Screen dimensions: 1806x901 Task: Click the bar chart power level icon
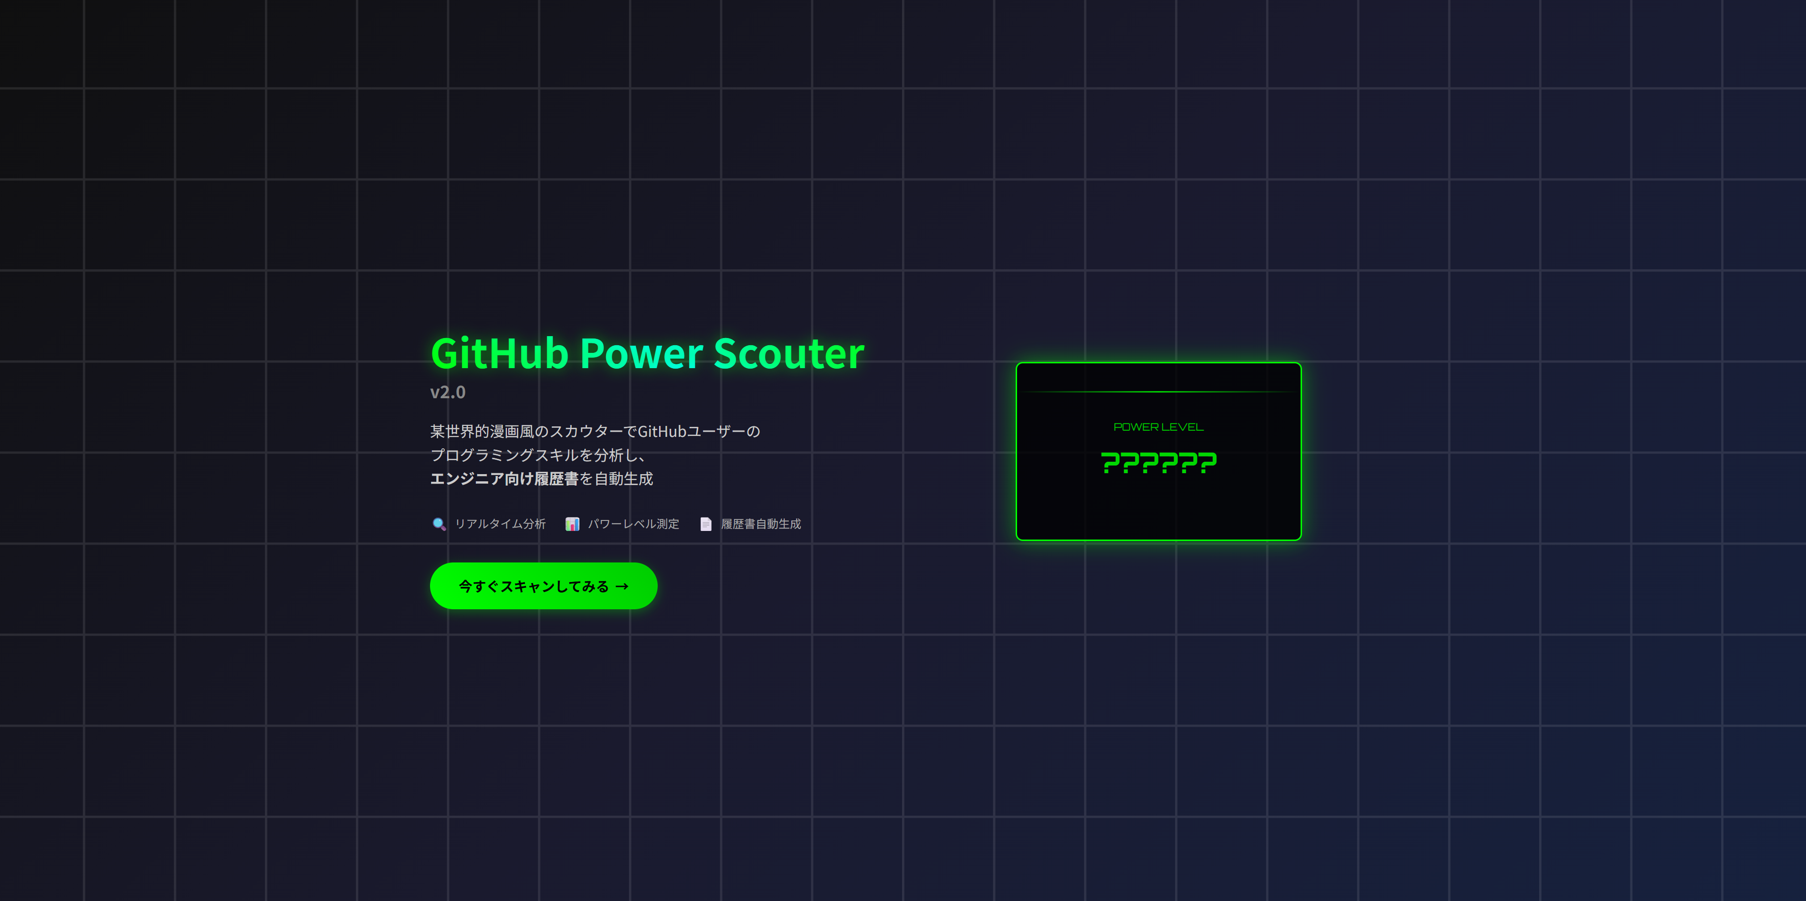(x=572, y=524)
